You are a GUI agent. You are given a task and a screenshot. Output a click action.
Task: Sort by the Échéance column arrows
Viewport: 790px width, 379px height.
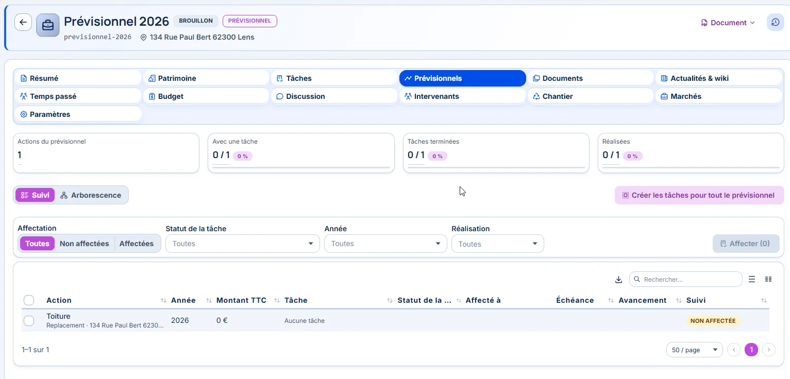611,300
